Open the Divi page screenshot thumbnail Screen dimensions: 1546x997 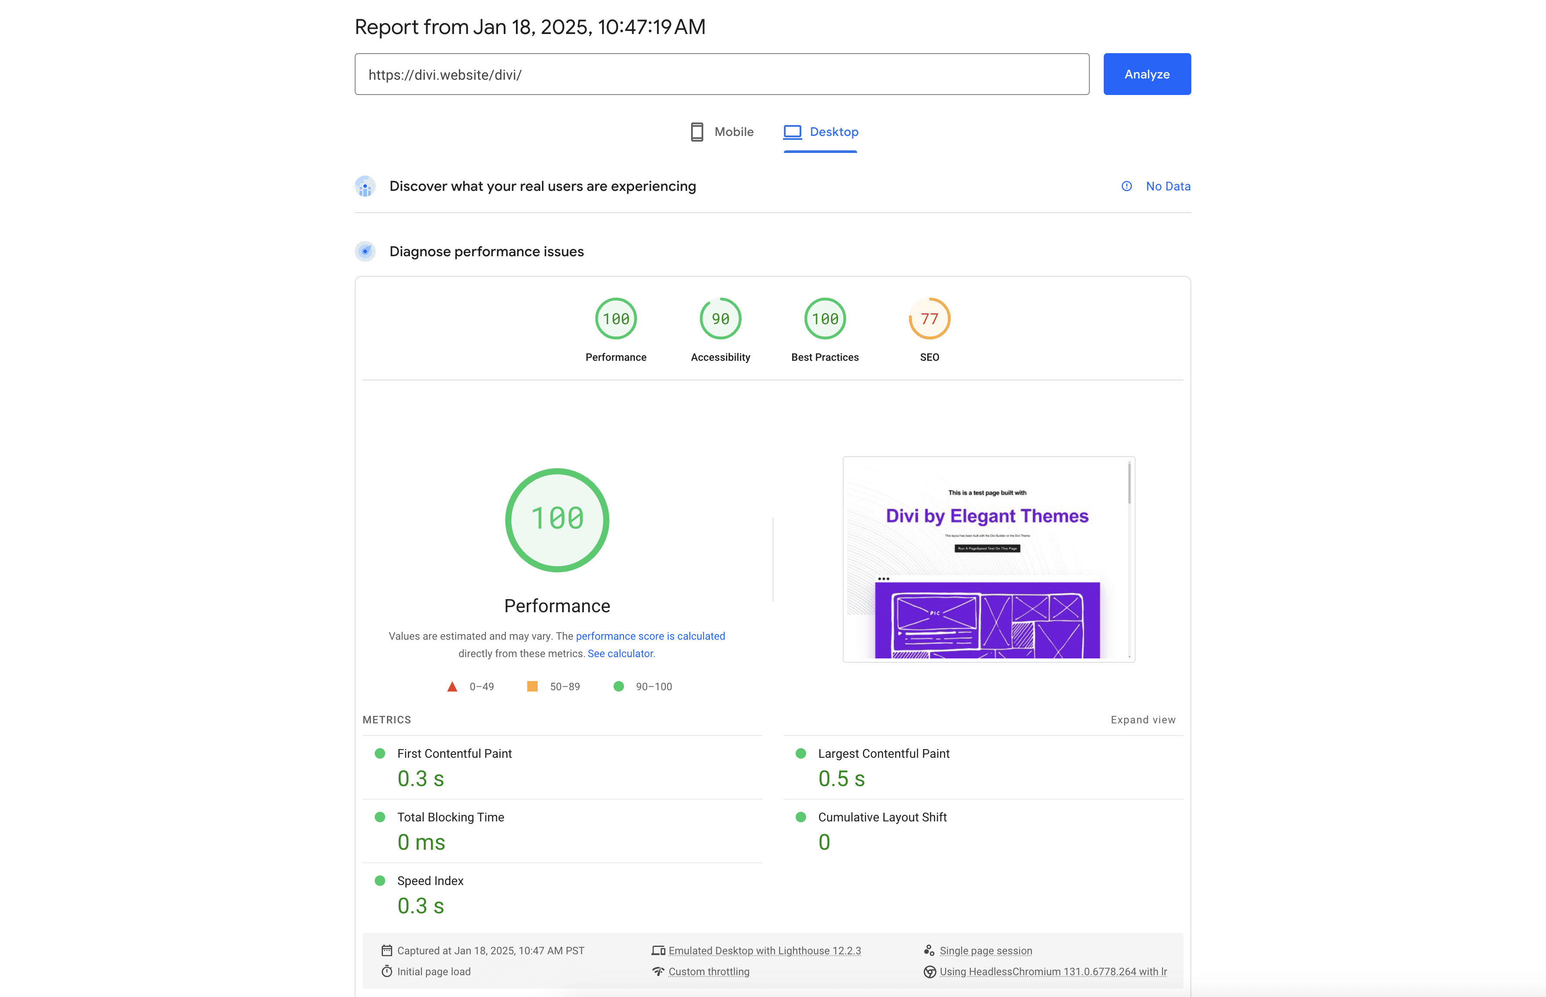tap(988, 560)
